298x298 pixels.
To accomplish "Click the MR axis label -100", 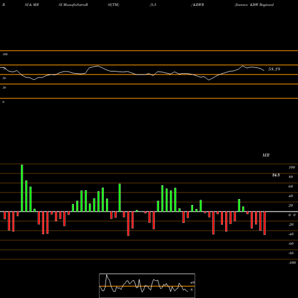I will tap(291, 263).
